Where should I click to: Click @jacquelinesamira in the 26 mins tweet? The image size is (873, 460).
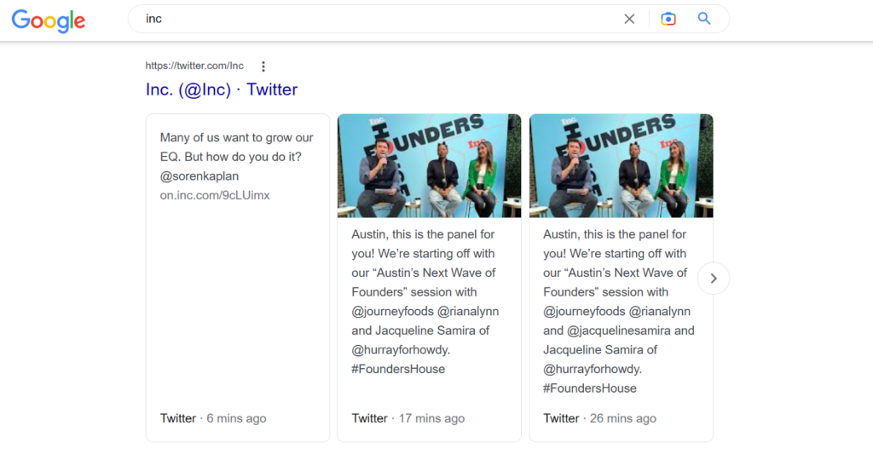point(620,331)
